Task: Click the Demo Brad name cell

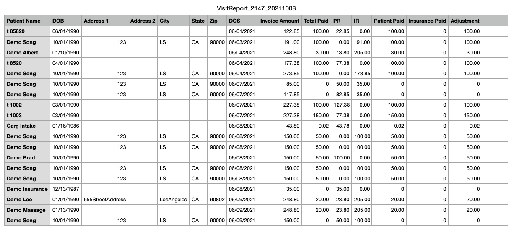Action: 27,157
